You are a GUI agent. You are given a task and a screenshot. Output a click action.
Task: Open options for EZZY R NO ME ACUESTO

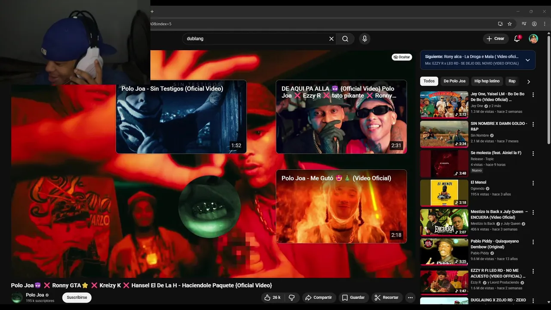533,272
